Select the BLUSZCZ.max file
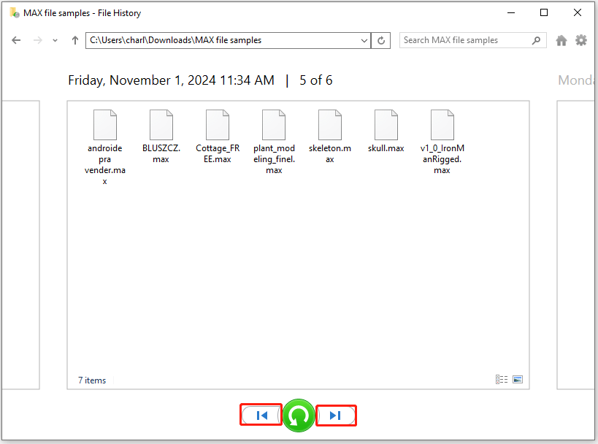This screenshot has height=444, width=598. click(x=161, y=137)
